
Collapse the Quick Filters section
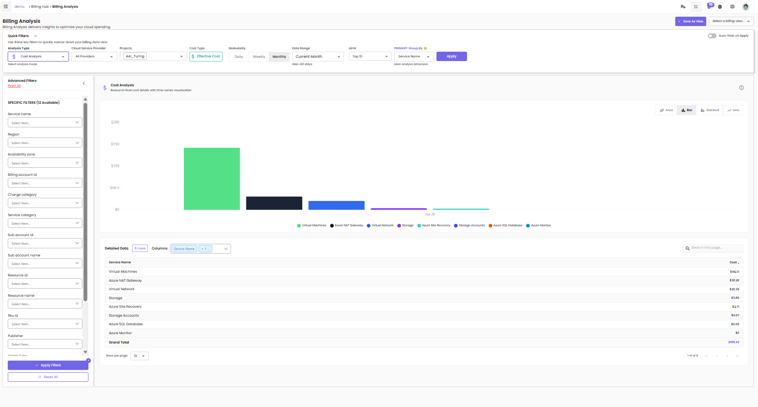(x=35, y=36)
